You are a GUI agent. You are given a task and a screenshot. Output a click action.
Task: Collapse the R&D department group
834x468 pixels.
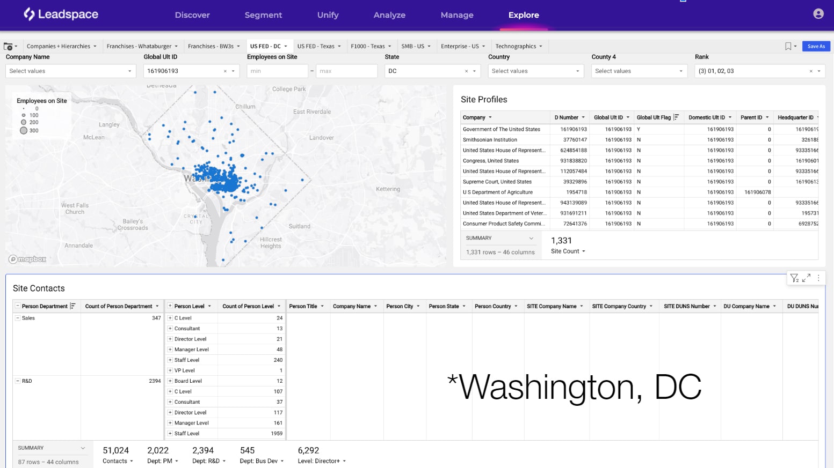pos(18,381)
